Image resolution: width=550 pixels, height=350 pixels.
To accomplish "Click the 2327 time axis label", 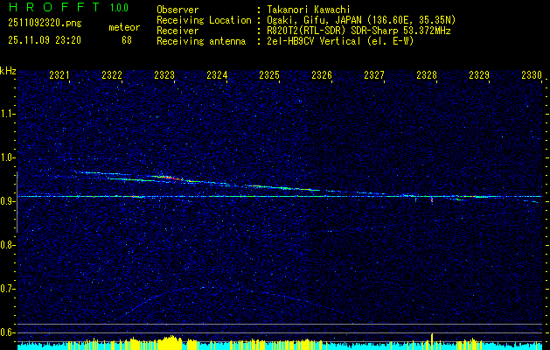I will tap(374, 74).
